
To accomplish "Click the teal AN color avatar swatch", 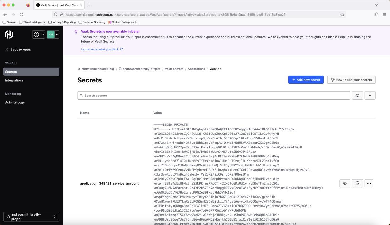I will tap(51, 35).
